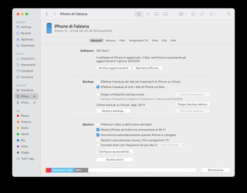This screenshot has width=247, height=193.
Task: Click Esegui backup adesso button
Action: pos(192,104)
